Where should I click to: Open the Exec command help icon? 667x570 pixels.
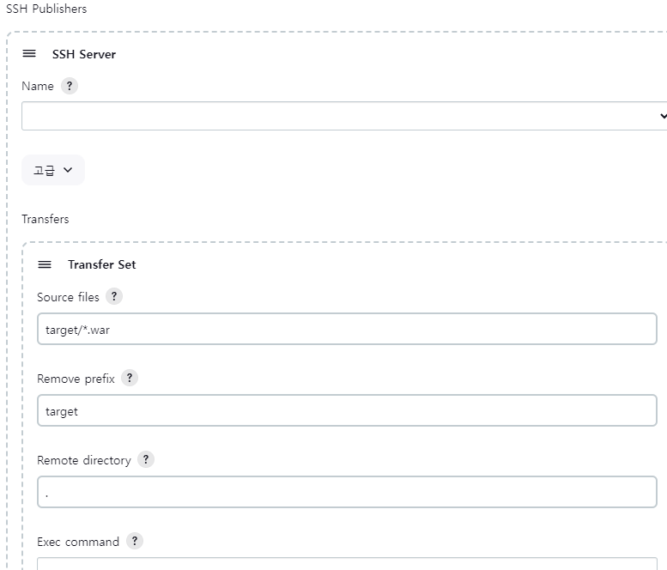(x=135, y=541)
